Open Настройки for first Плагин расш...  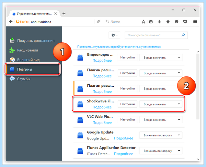click(127, 73)
